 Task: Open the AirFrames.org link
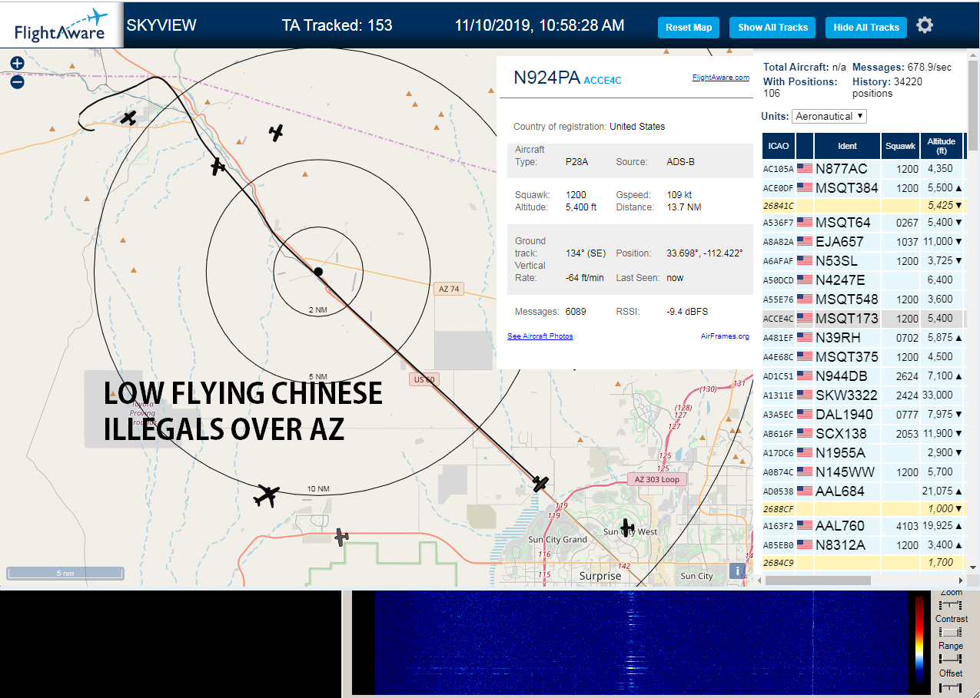[x=725, y=336]
